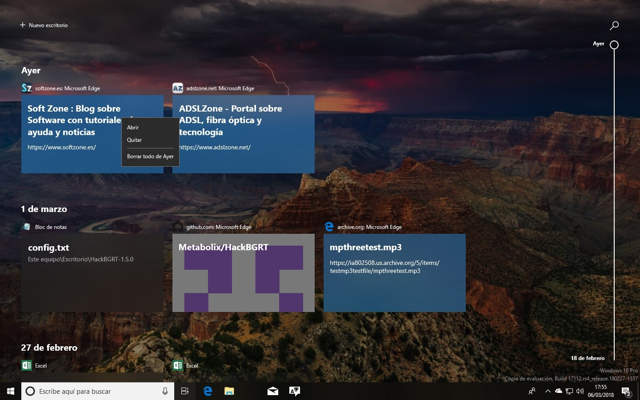The image size is (640, 400).
Task: Add a new desktop with Nuevo escritorio
Action: coord(44,25)
